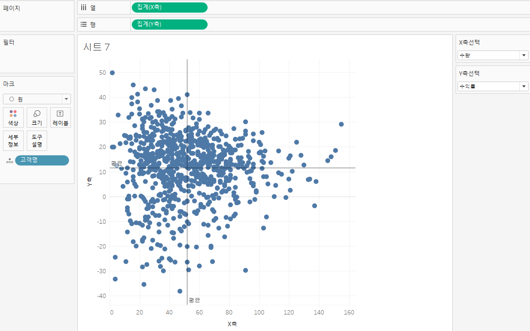Click the 세부 정보 detail button

click(13, 141)
